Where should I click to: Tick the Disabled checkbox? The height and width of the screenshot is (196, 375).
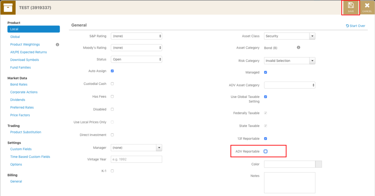click(112, 109)
